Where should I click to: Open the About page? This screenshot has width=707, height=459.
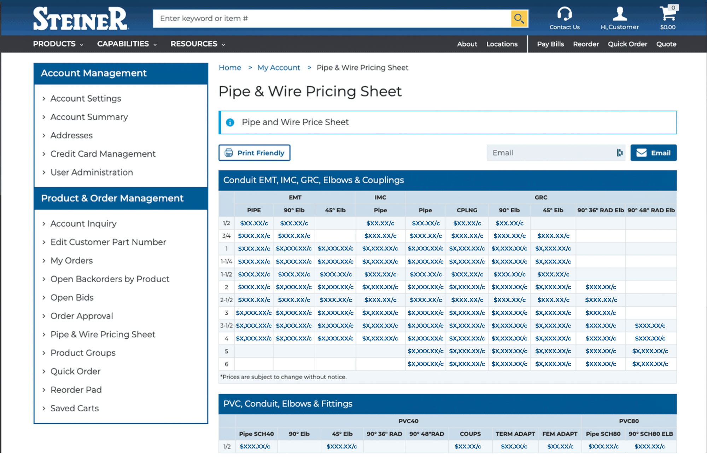pyautogui.click(x=467, y=44)
